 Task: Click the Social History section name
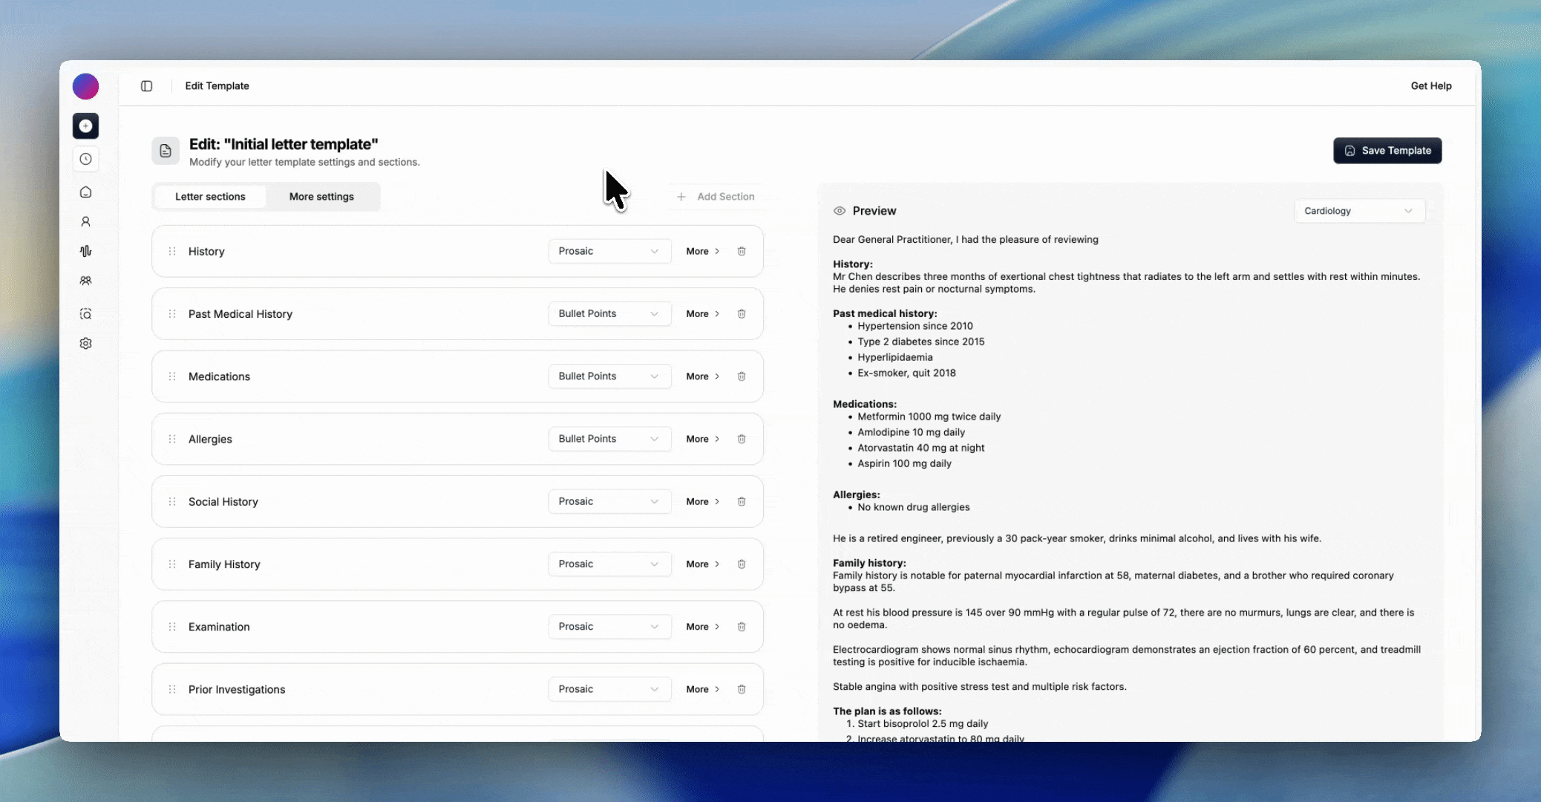(223, 502)
